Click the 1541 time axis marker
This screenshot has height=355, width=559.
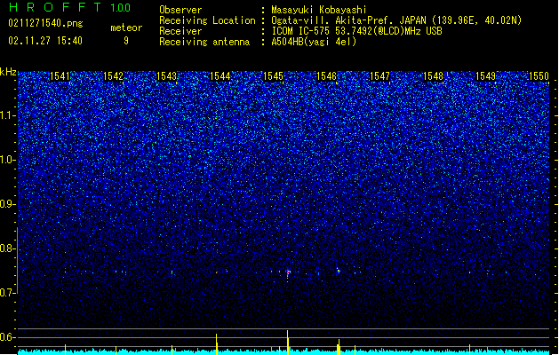click(60, 76)
